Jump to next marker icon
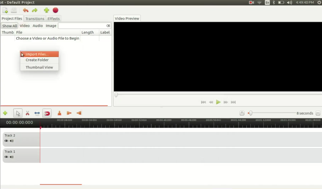 (x=79, y=113)
